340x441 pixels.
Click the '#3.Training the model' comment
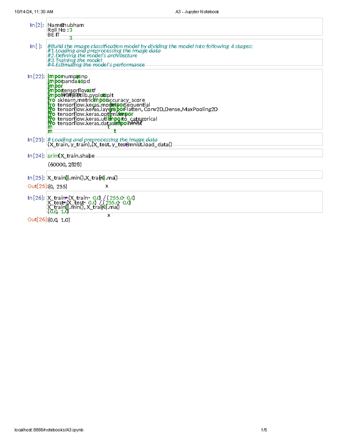(x=75, y=60)
